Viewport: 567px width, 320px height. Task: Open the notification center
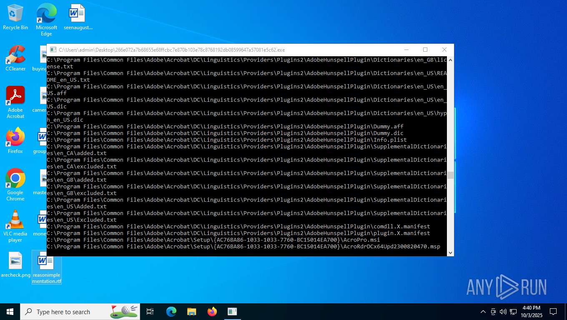click(553, 312)
